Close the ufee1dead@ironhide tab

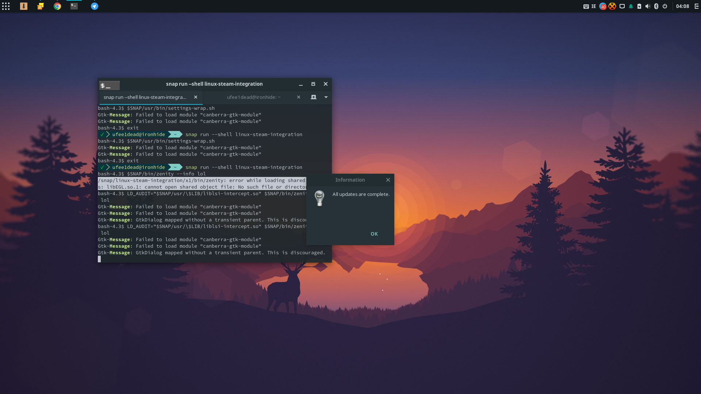299,97
